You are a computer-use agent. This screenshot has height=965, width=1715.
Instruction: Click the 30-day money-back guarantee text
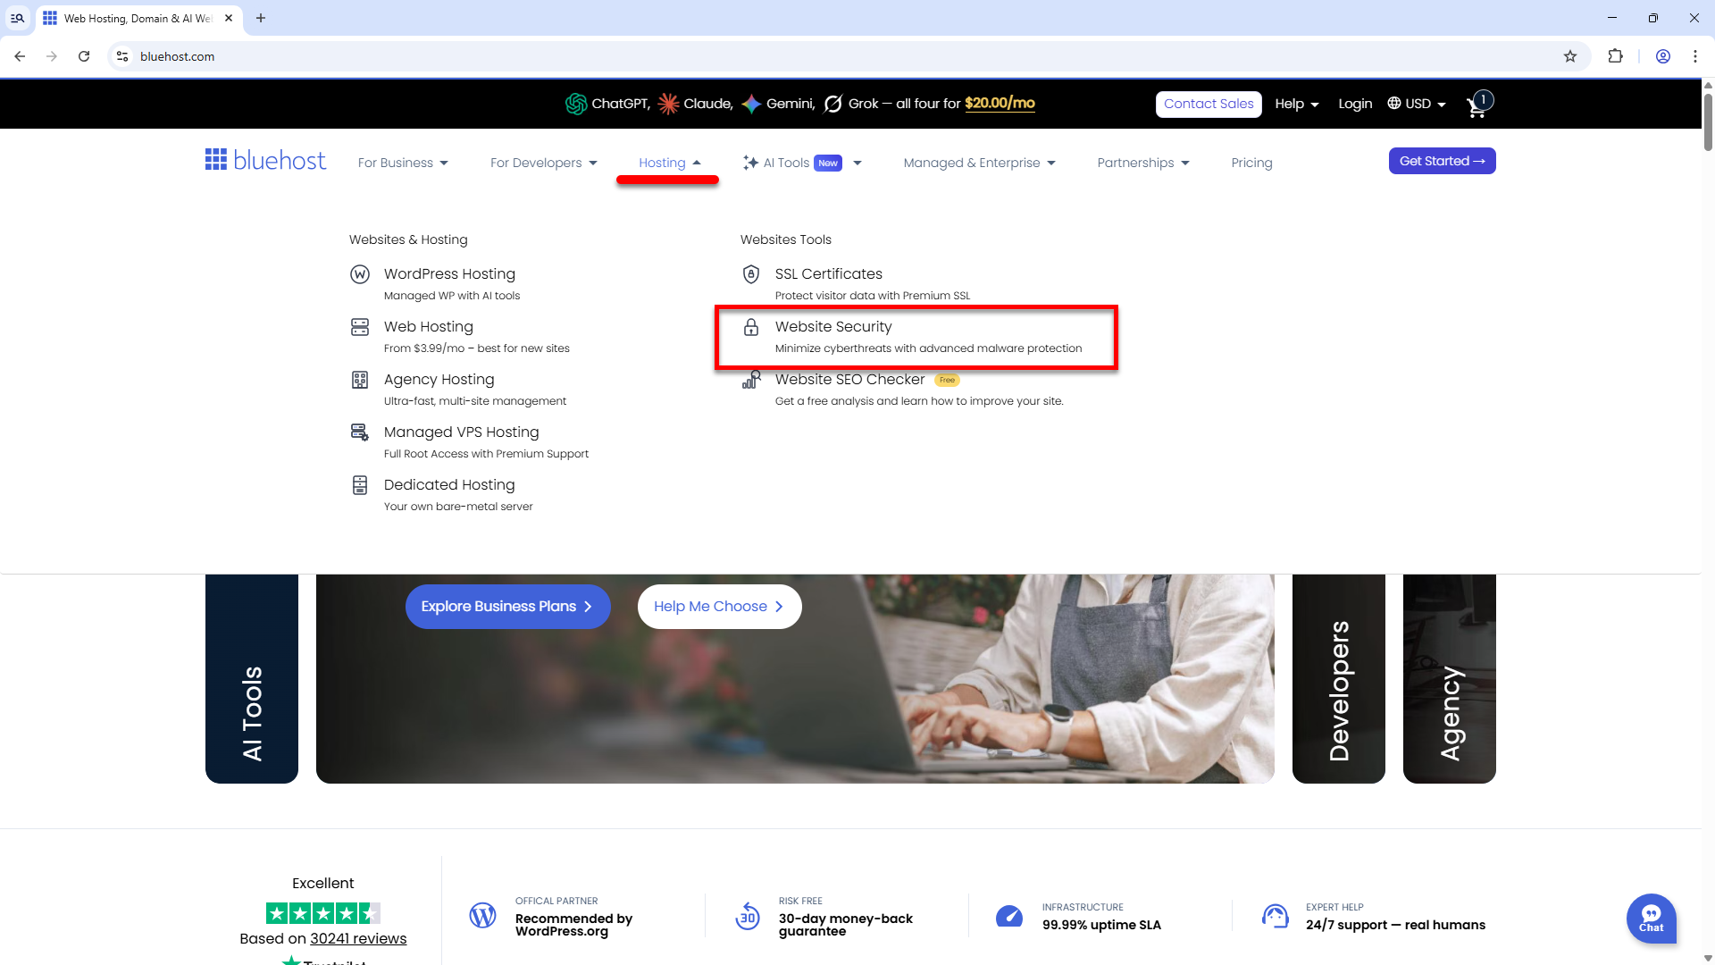pos(845,925)
